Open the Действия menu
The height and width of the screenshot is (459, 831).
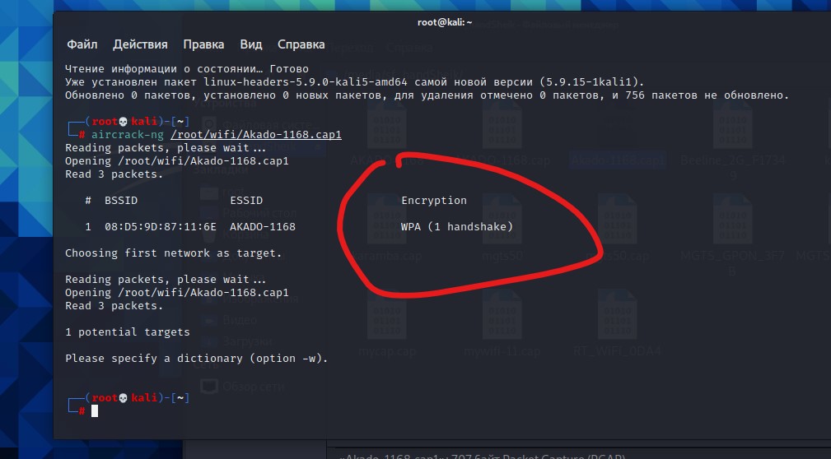140,44
